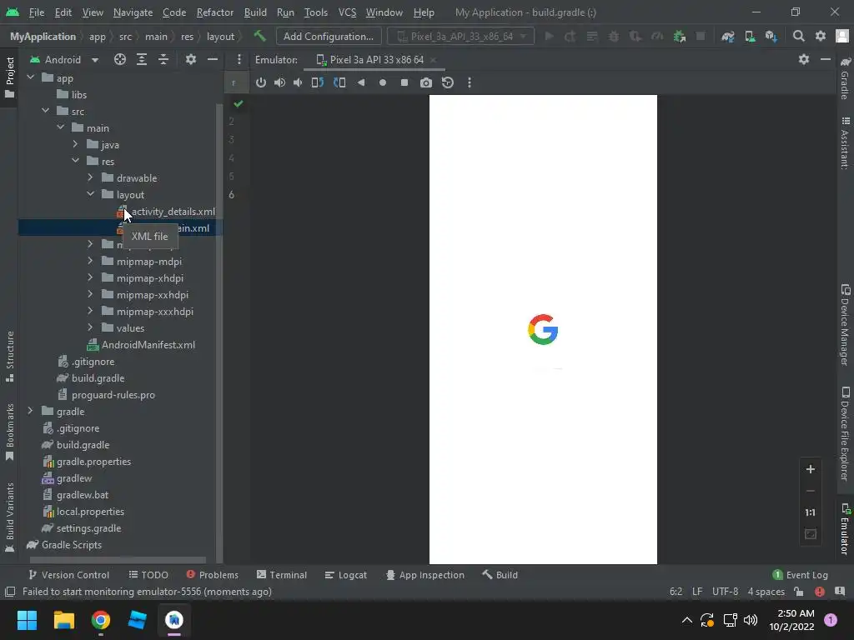Click UTF-8 encoding in status bar
The height and width of the screenshot is (640, 854).
tap(725, 592)
